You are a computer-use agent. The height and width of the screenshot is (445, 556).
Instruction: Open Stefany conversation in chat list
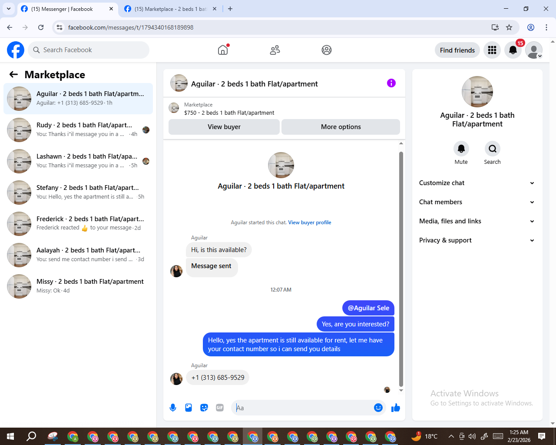[x=78, y=193]
